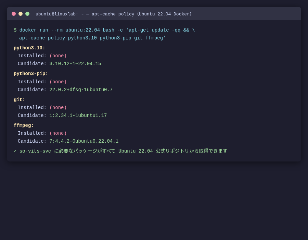
Task: Click the green checkmark before so-vits-svc
Action: click(15, 151)
